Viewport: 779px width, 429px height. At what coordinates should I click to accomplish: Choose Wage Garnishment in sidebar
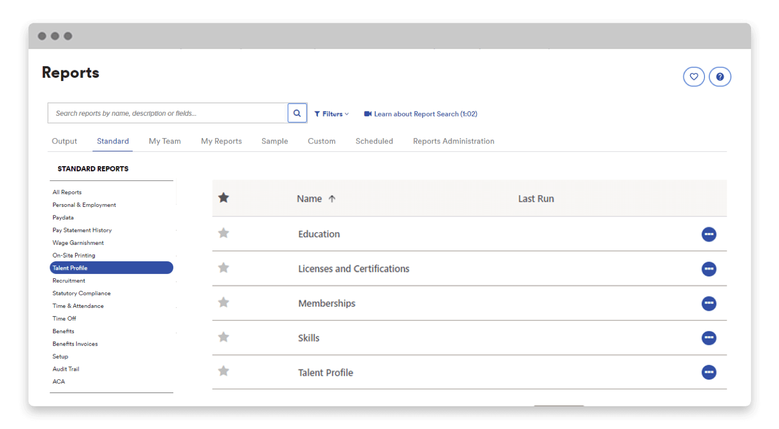coord(78,243)
